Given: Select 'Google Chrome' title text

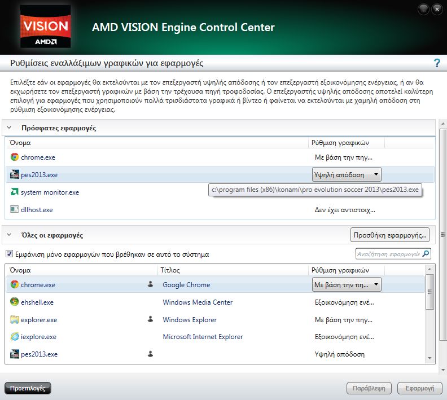Looking at the screenshot, I should pos(186,284).
